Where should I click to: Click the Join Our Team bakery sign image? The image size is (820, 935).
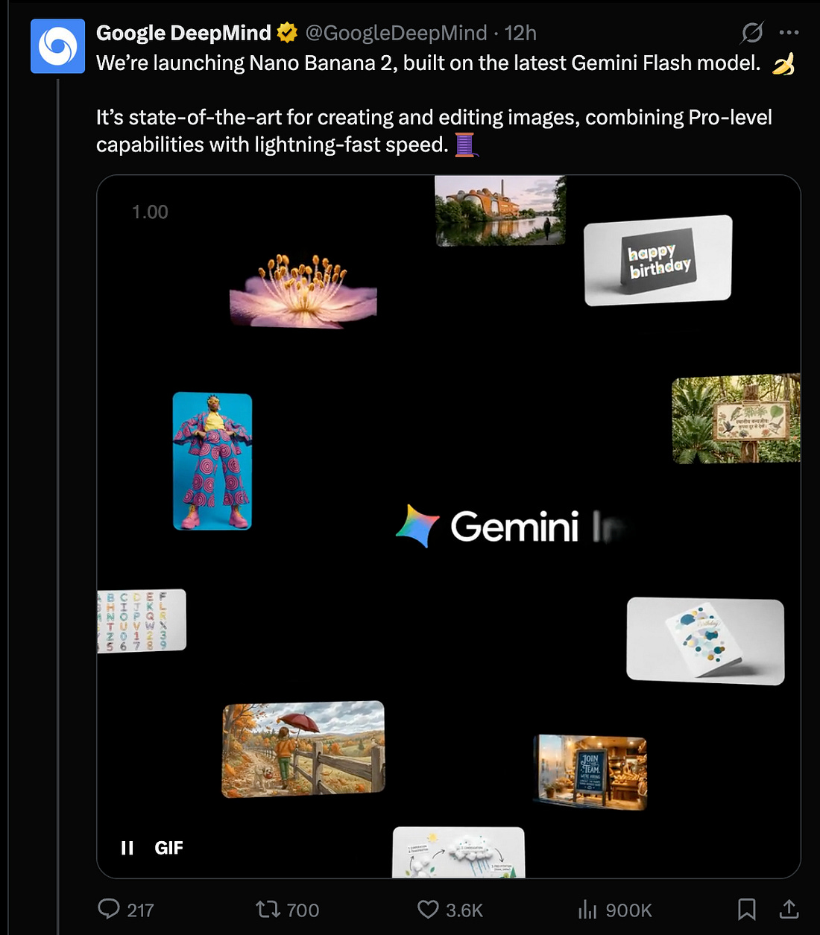(x=590, y=772)
